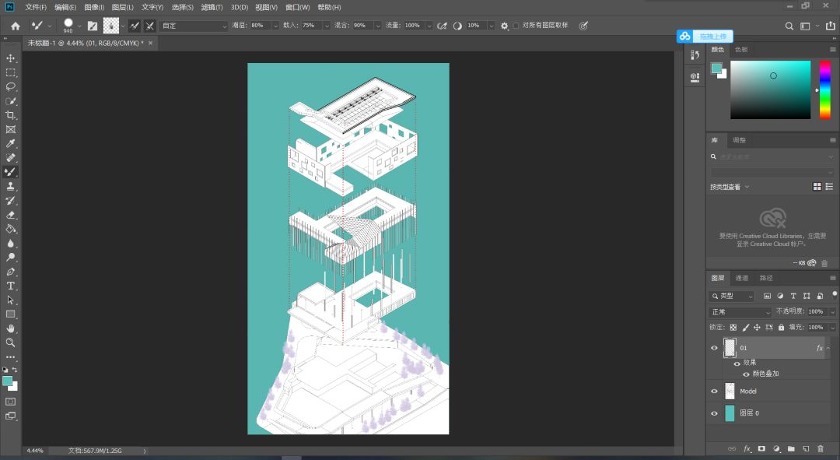The image size is (840, 460).
Task: Toggle load brush after each stroke
Action: tap(135, 26)
